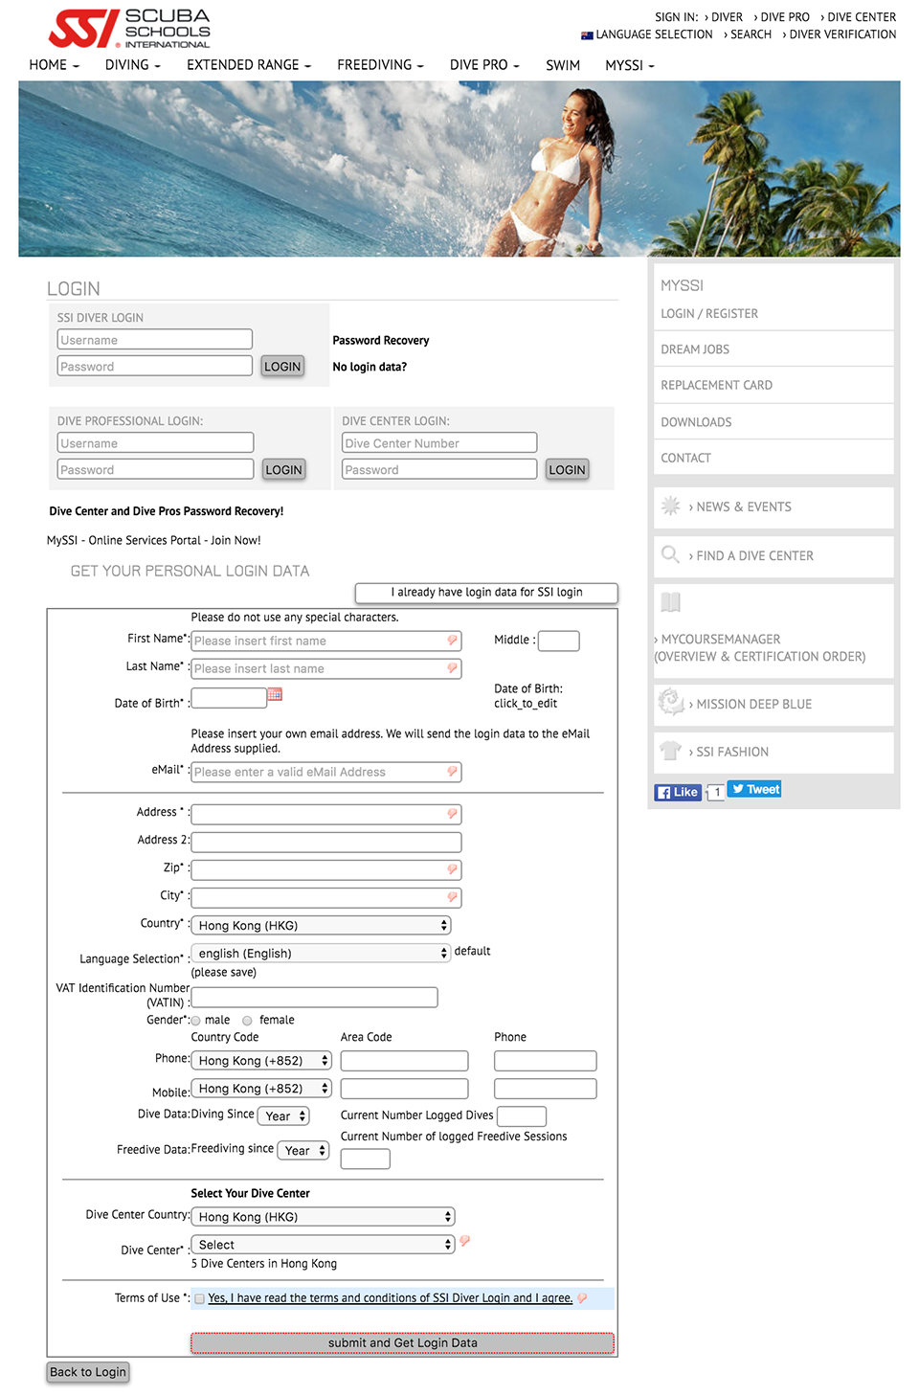Open LOGIN / REGISTER in the MYSSI sidebar
Screen dimensions: 919x1396
tap(709, 313)
